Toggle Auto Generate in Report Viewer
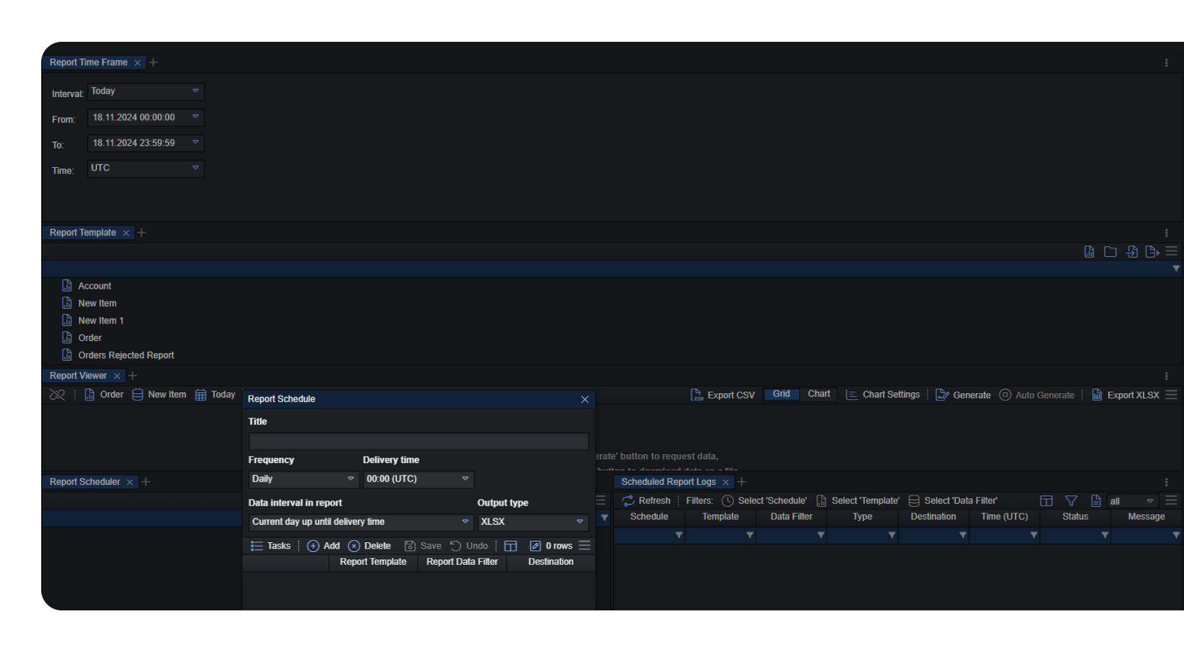Image resolution: width=1184 pixels, height=649 pixels. click(x=1037, y=395)
